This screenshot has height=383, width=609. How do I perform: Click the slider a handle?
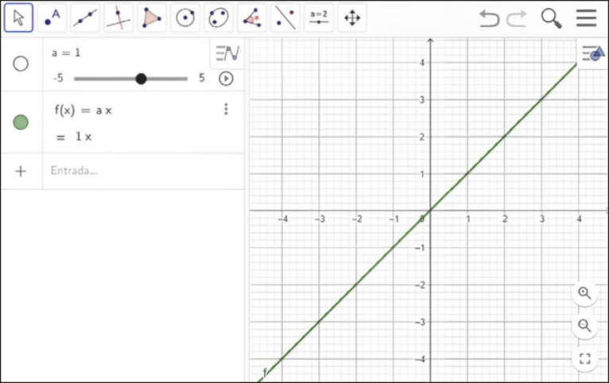pyautogui.click(x=141, y=79)
